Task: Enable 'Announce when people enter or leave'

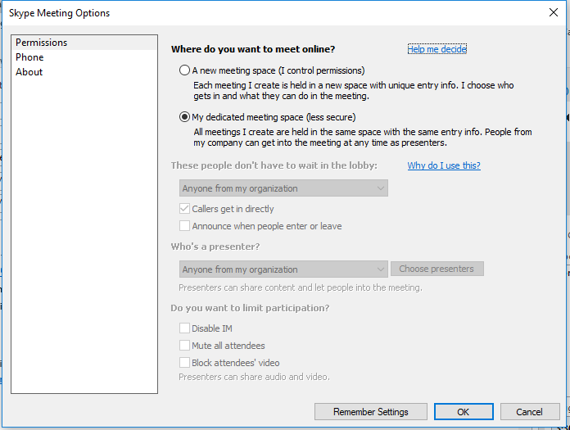Action: tap(184, 226)
